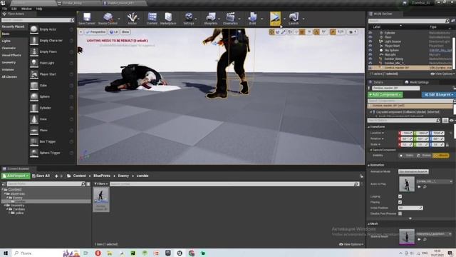Open the Edit menu

(x=14, y=9)
